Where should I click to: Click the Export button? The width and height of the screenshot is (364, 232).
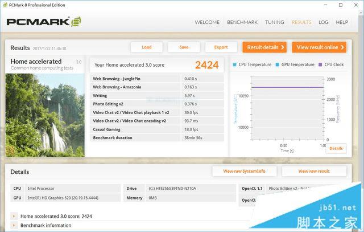221,47
